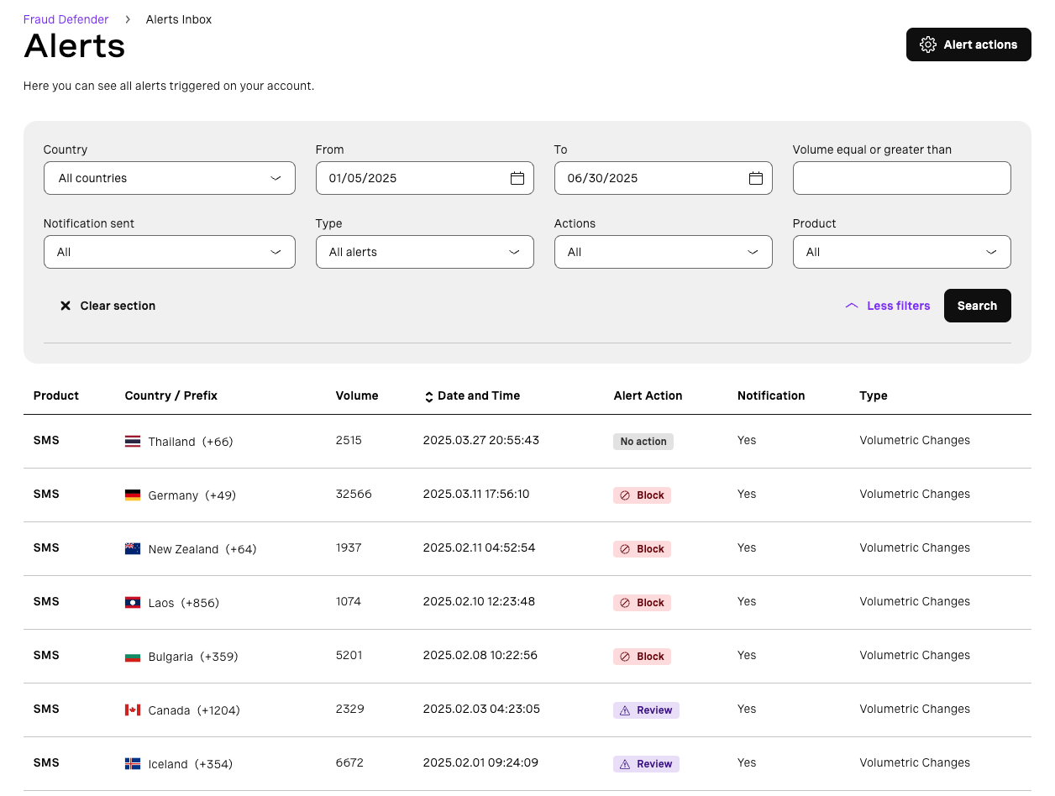Click the Thailand flag icon
The height and width of the screenshot is (796, 1055).
pyautogui.click(x=132, y=440)
